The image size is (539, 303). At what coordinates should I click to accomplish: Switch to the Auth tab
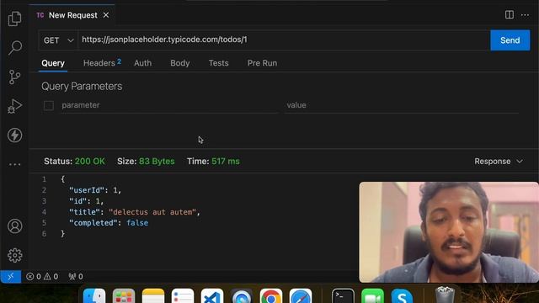point(142,63)
